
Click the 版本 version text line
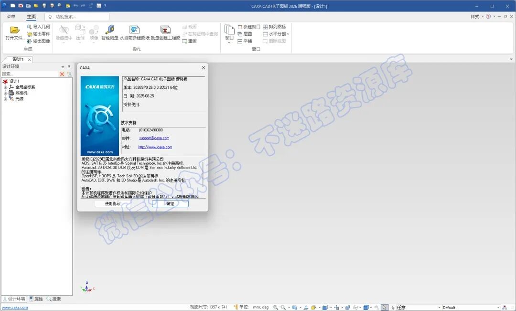(x=150, y=87)
